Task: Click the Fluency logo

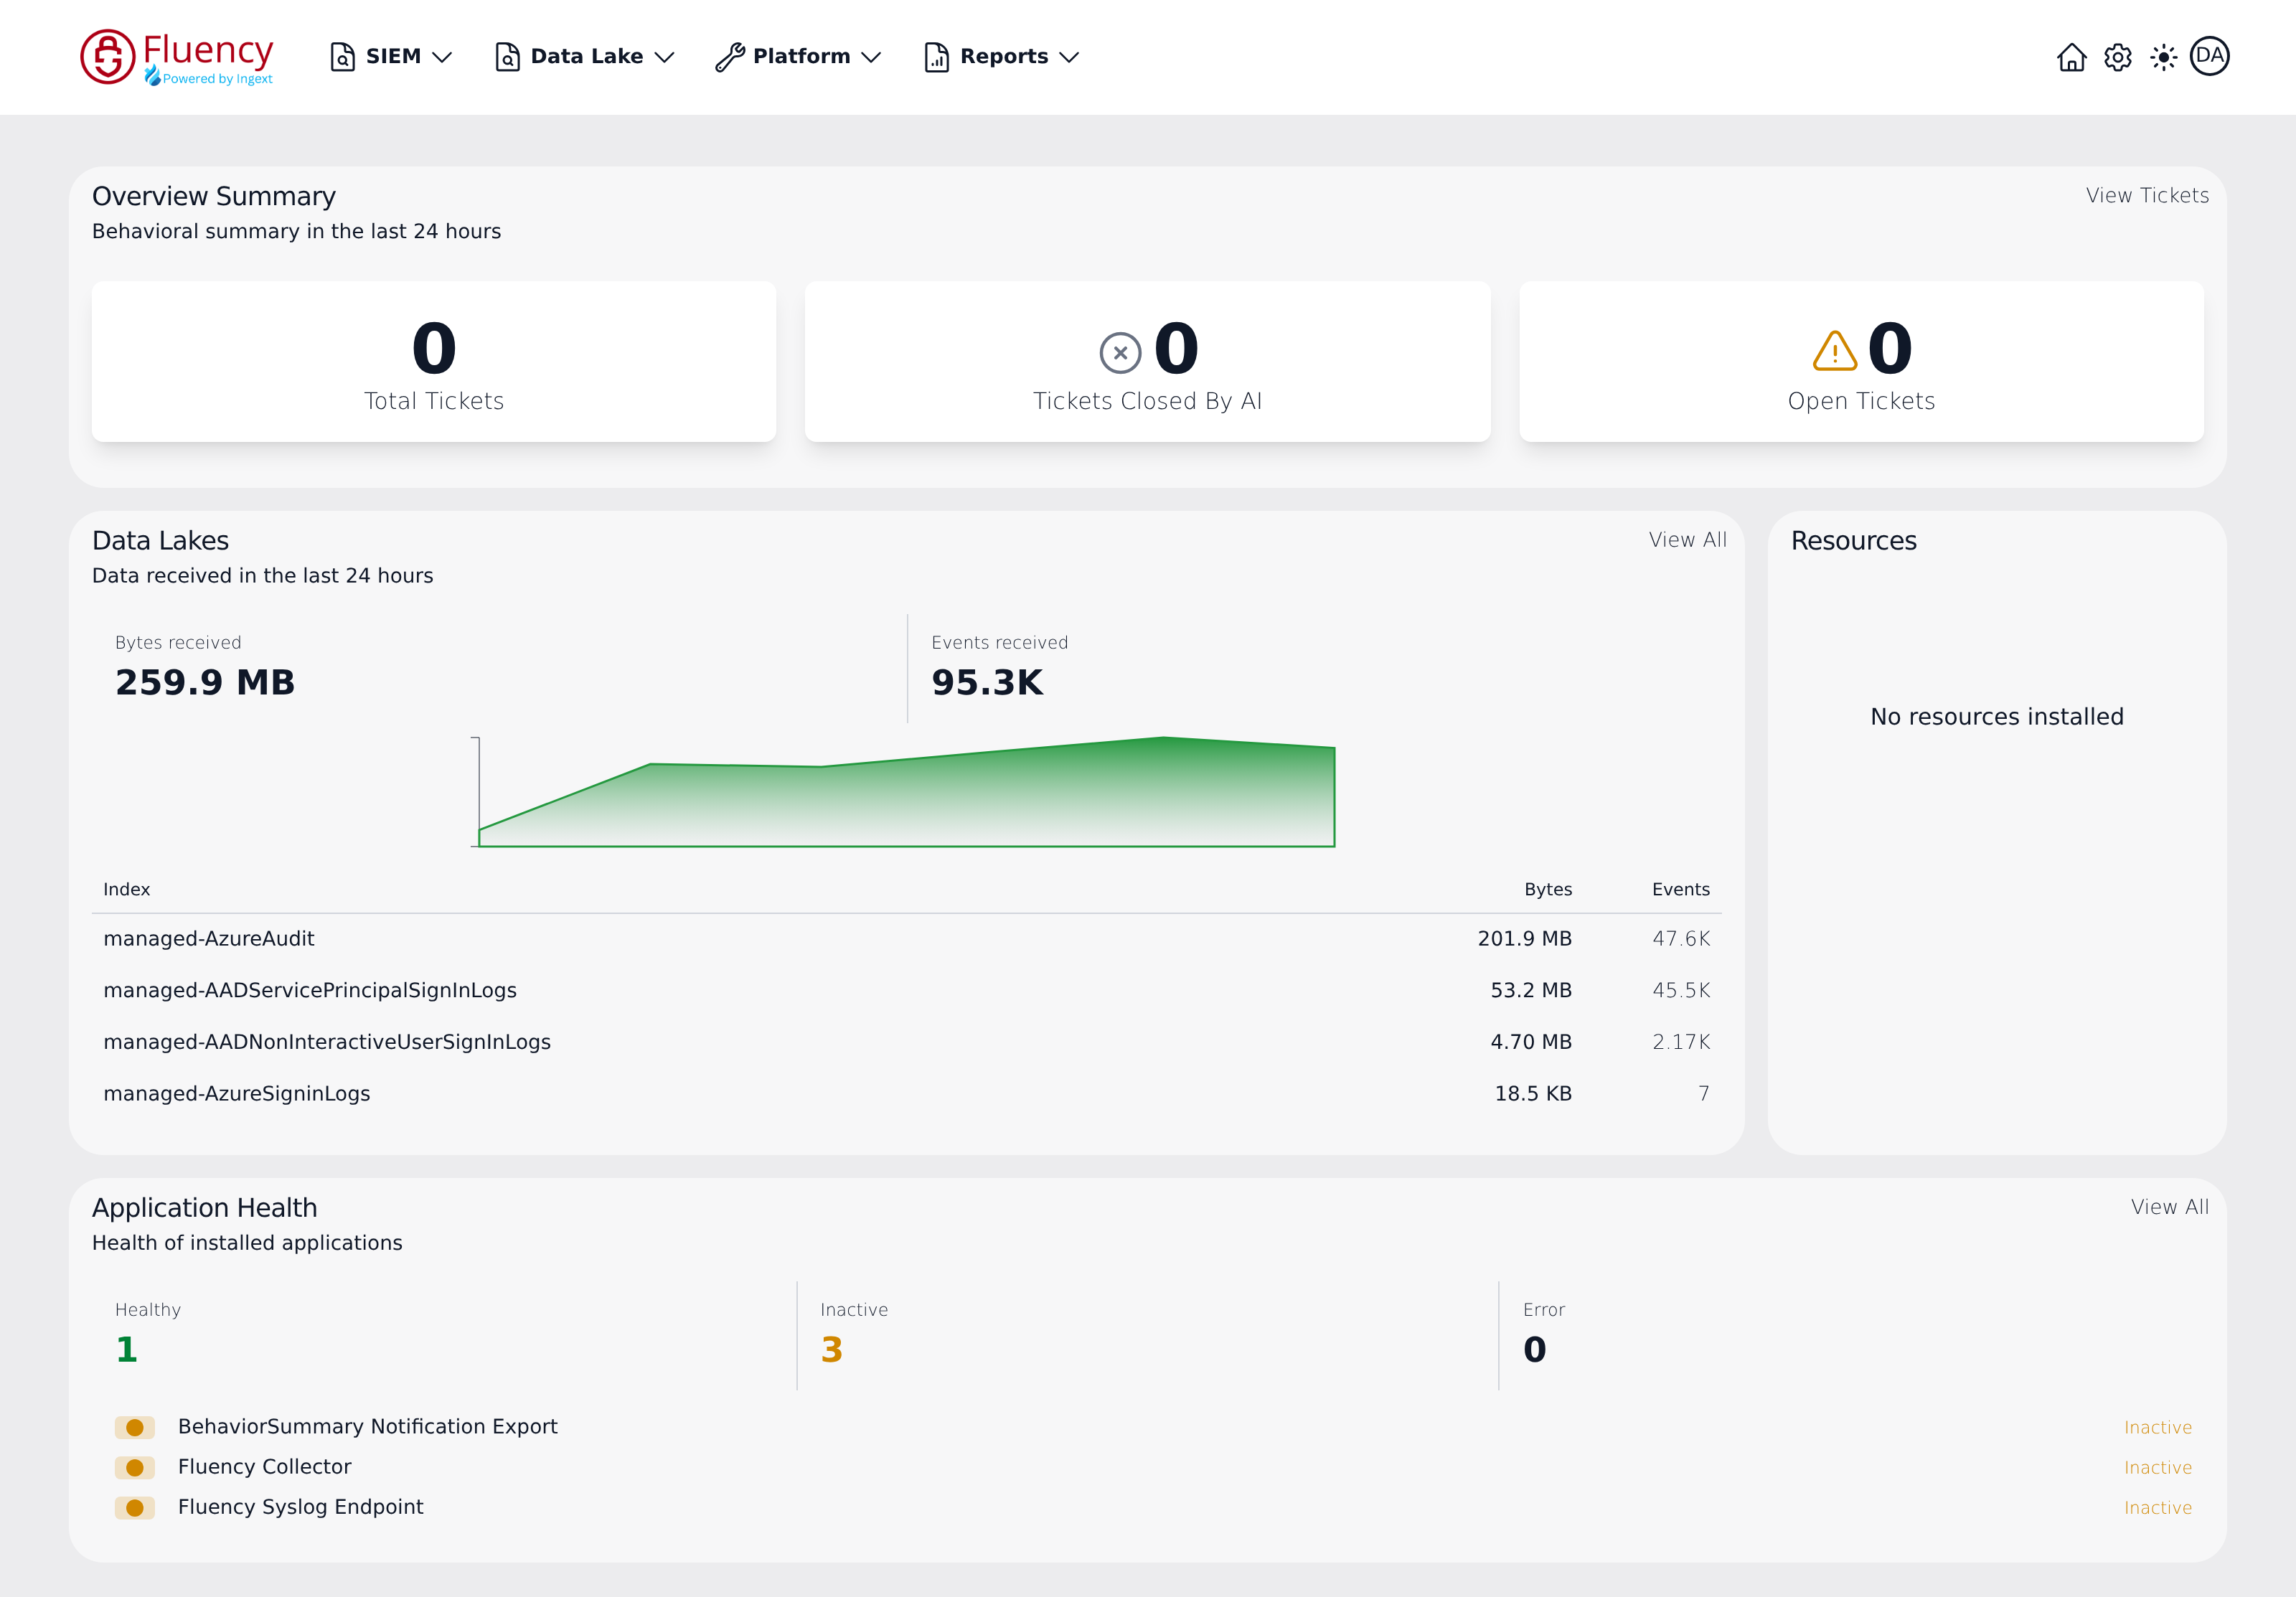Action: pos(177,57)
